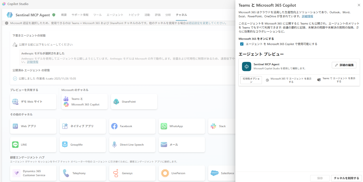The image size is (363, 182).
Task: Click the メール envelope icon
Action: (164, 144)
